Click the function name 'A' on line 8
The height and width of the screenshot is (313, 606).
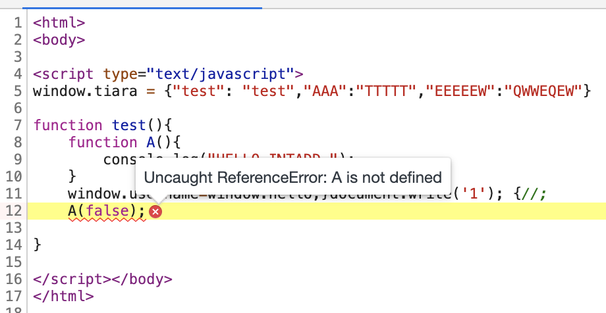tap(150, 143)
